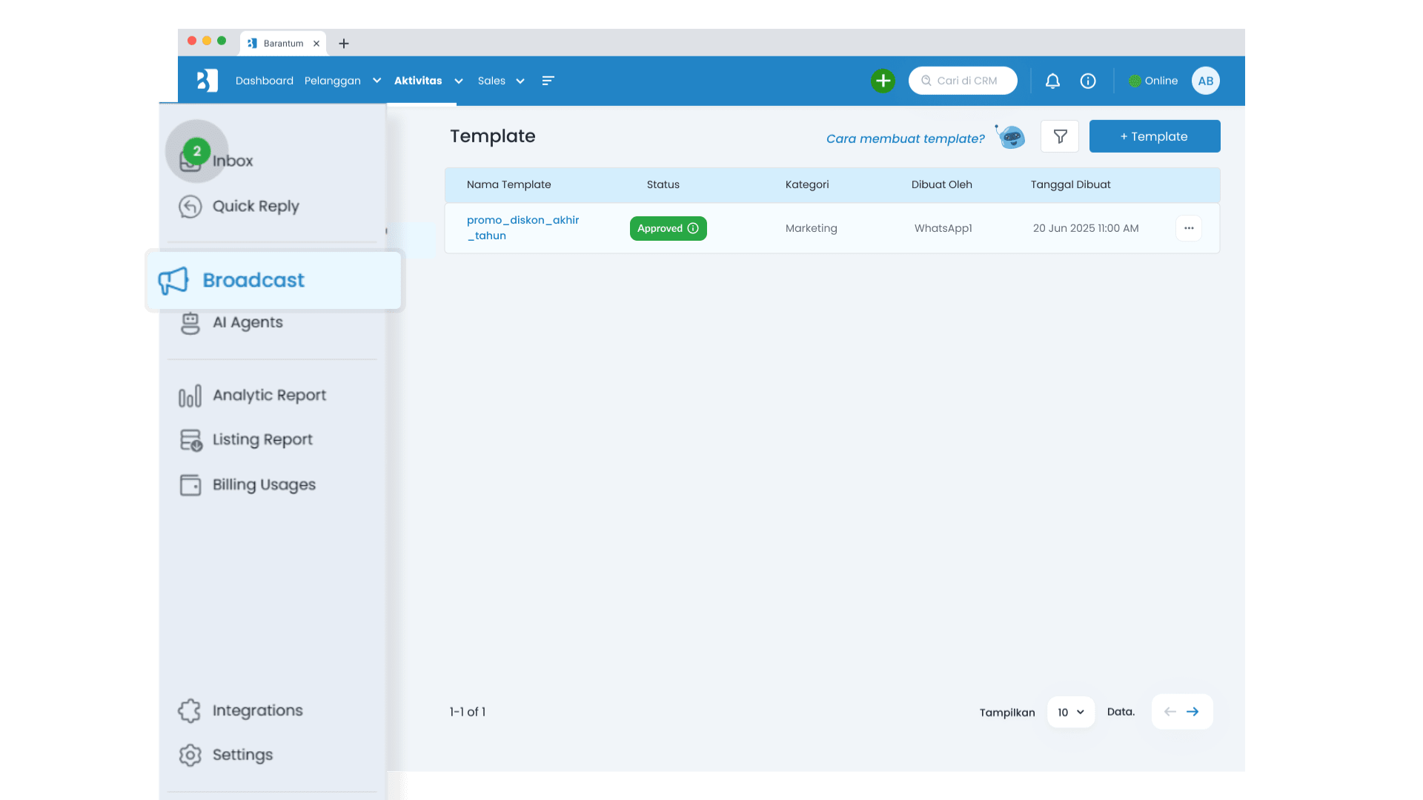The image size is (1423, 800).
Task: Click the Barantum logo icon
Action: point(208,81)
